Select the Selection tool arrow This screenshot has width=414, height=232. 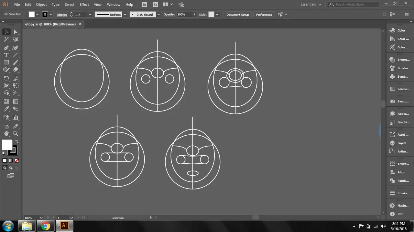[6, 32]
